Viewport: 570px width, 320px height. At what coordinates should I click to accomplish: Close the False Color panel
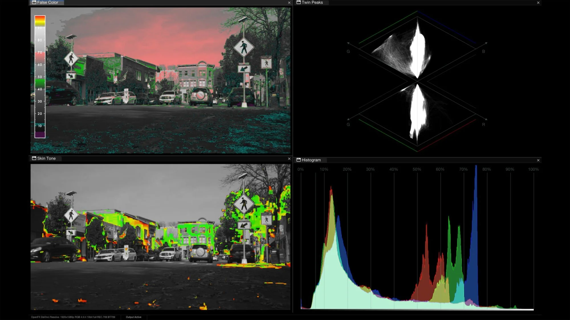[x=289, y=3]
